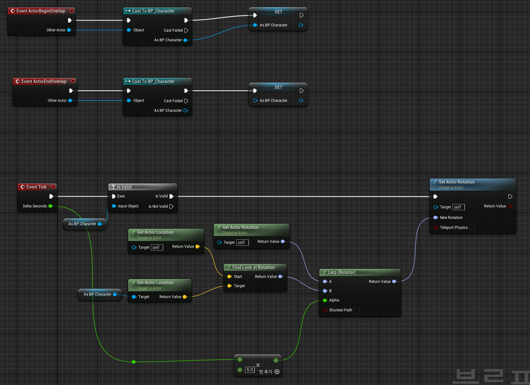Select the Event Tick node title

36,187
